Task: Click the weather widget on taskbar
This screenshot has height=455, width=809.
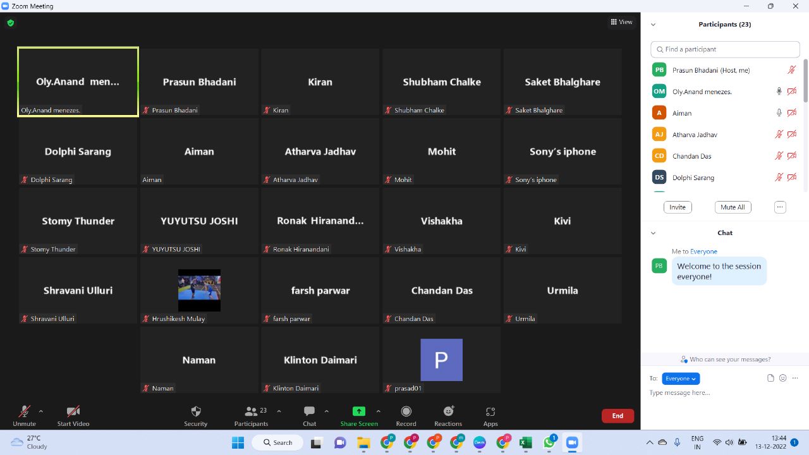Action: 30,442
